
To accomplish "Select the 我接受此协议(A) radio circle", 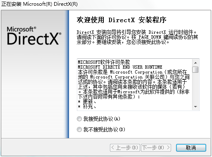I will pyautogui.click(x=79, y=119).
